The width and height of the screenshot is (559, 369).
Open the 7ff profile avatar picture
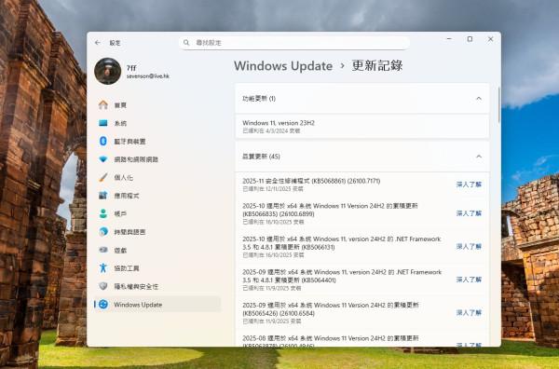(x=108, y=72)
